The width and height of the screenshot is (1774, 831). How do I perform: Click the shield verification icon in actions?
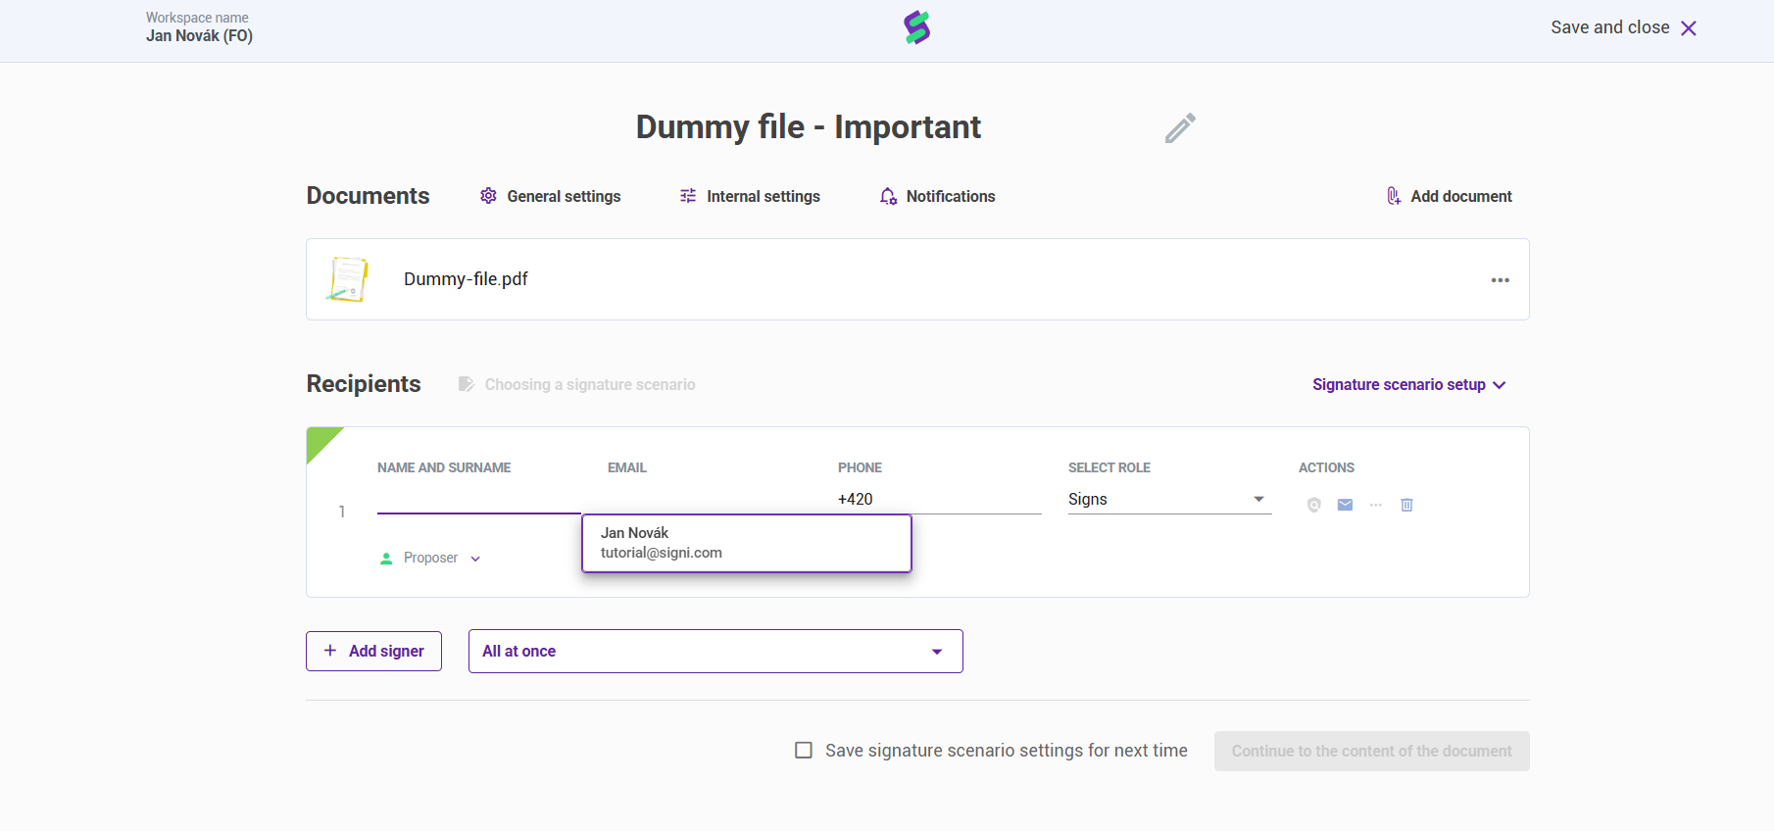pos(1314,505)
